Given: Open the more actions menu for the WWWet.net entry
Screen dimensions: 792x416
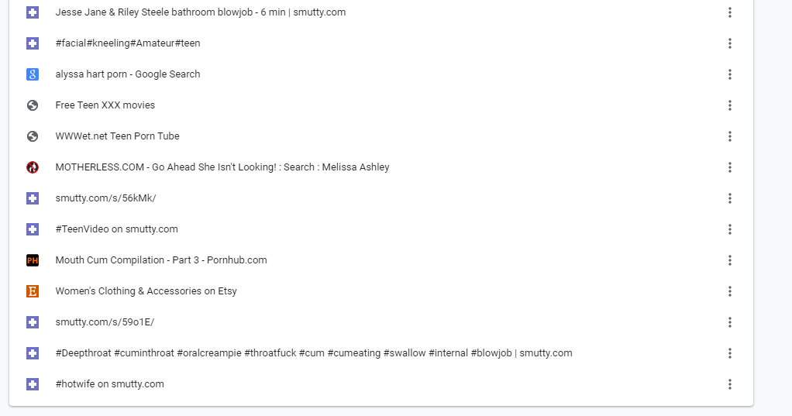Looking at the screenshot, I should [730, 136].
